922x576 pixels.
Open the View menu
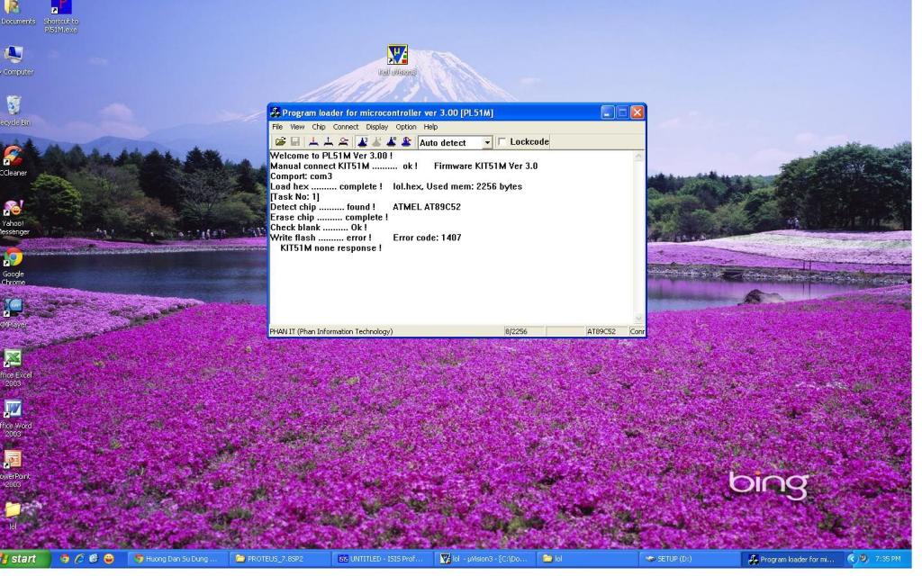point(297,127)
